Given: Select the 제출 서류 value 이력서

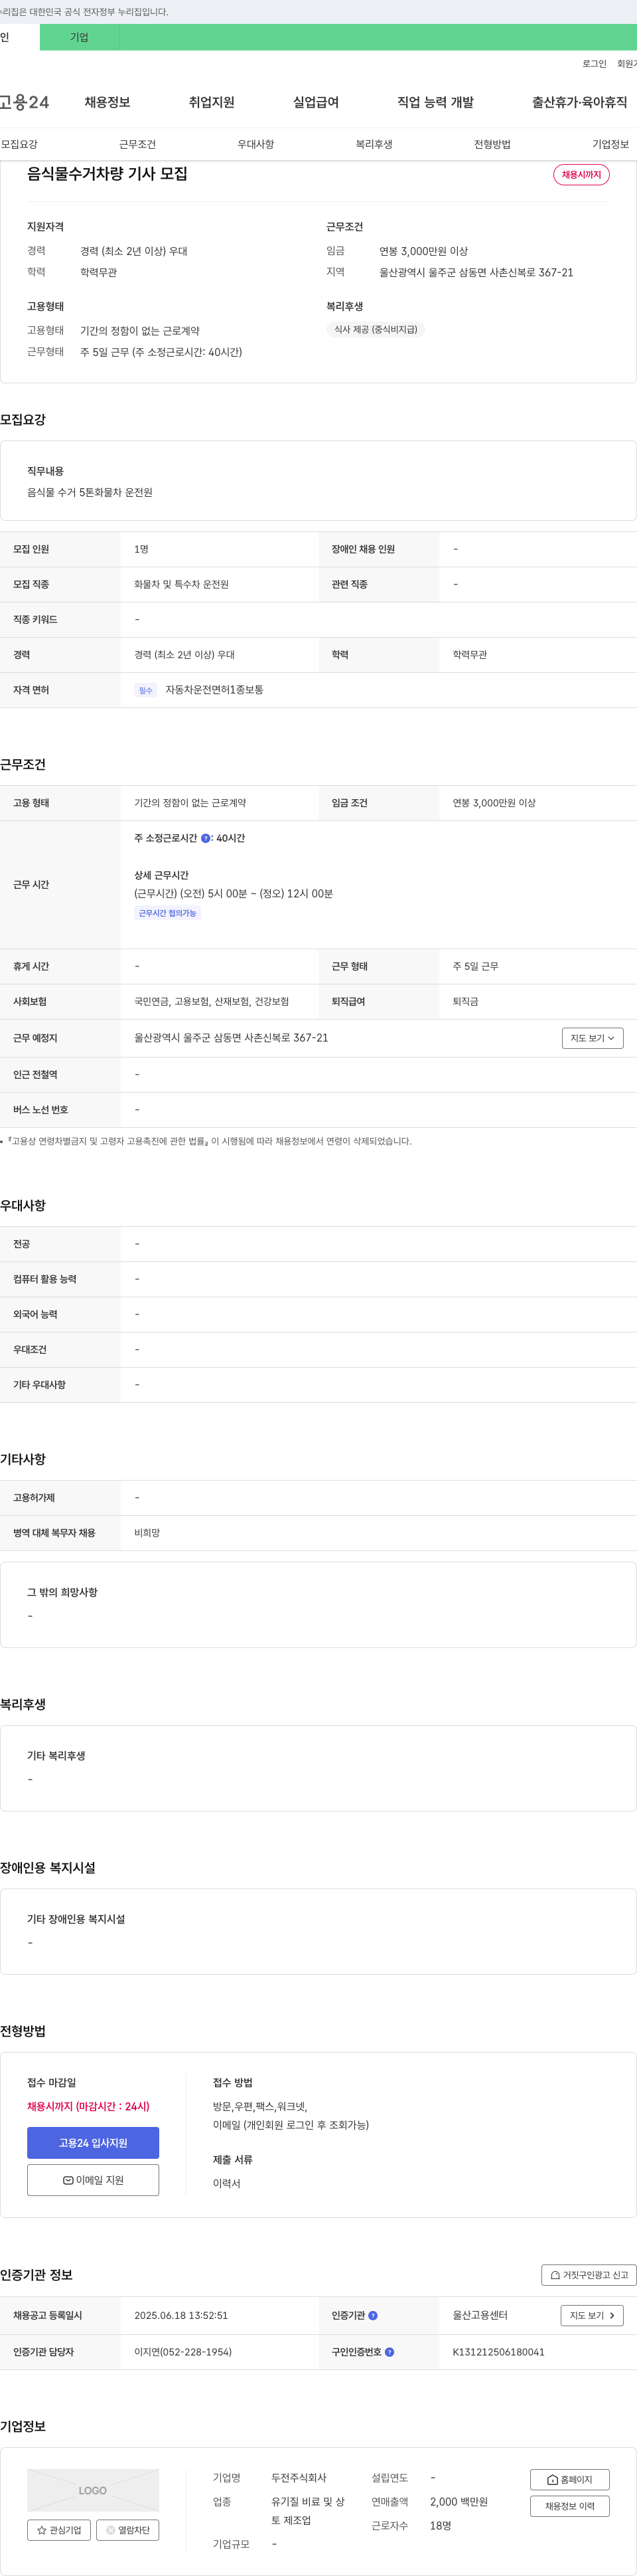Looking at the screenshot, I should tap(227, 2183).
